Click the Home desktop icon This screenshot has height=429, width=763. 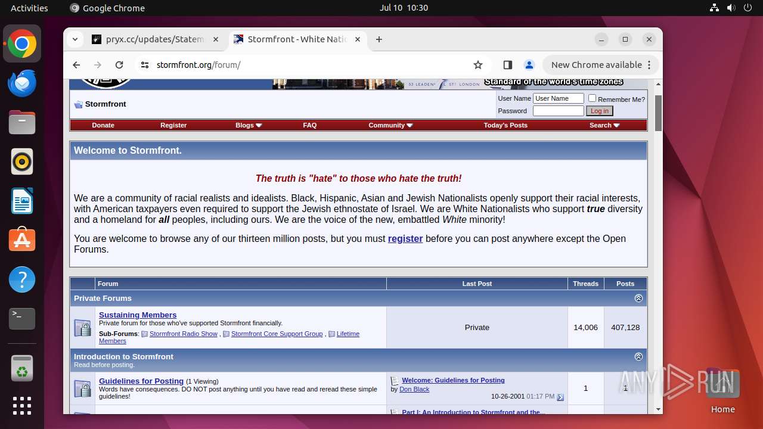tap(723, 392)
